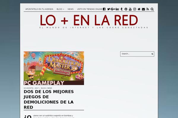178x118 pixels.
Task: Click the header search magnifier icon
Action: tap(152, 9)
